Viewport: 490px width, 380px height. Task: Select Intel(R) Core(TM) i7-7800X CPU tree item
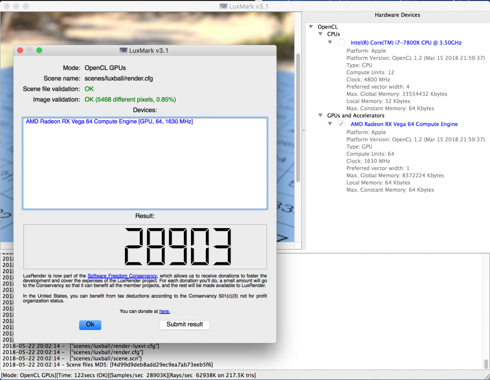pos(406,43)
